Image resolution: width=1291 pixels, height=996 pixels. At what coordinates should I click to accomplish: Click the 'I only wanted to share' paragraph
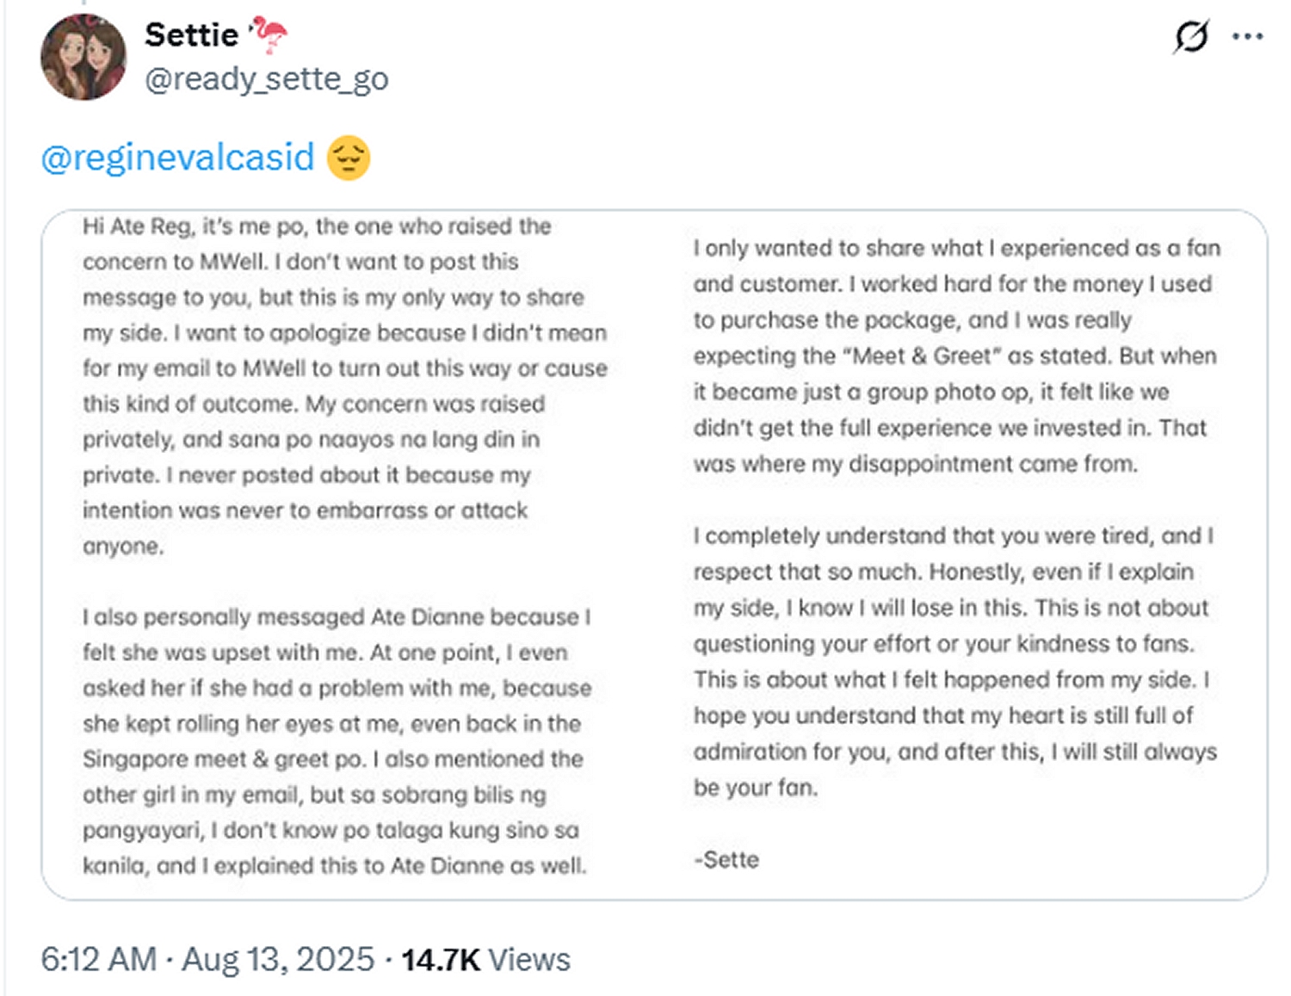[955, 356]
